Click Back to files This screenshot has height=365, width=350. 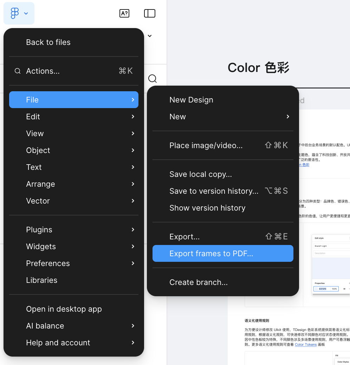[x=48, y=42]
